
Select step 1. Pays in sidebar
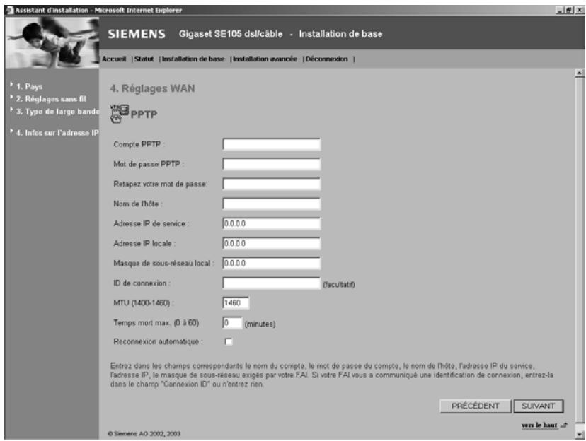pyautogui.click(x=29, y=86)
